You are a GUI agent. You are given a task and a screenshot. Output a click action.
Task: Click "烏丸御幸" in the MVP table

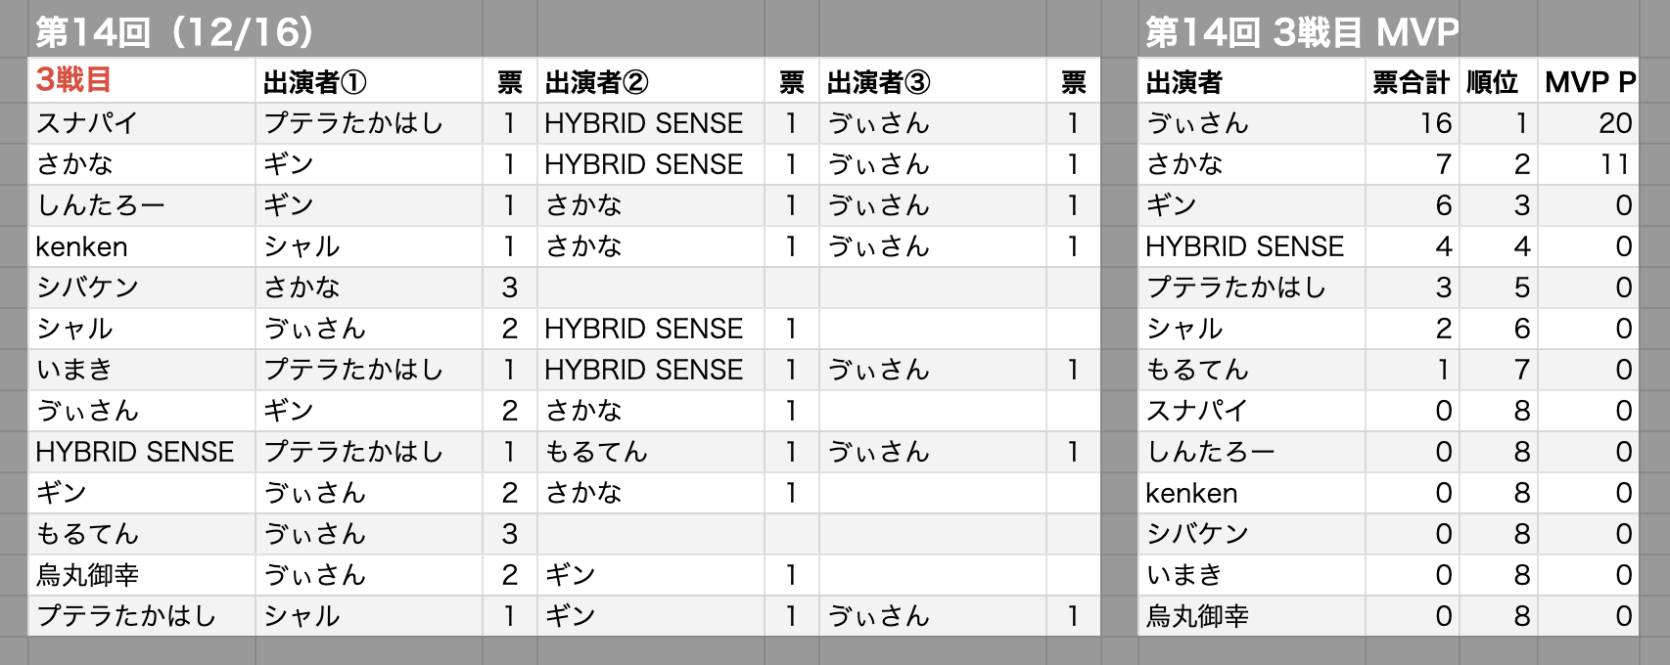click(1198, 616)
